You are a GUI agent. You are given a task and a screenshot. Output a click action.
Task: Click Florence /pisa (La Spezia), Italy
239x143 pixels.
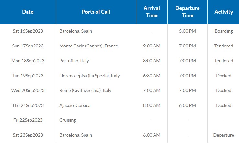(x=89, y=76)
